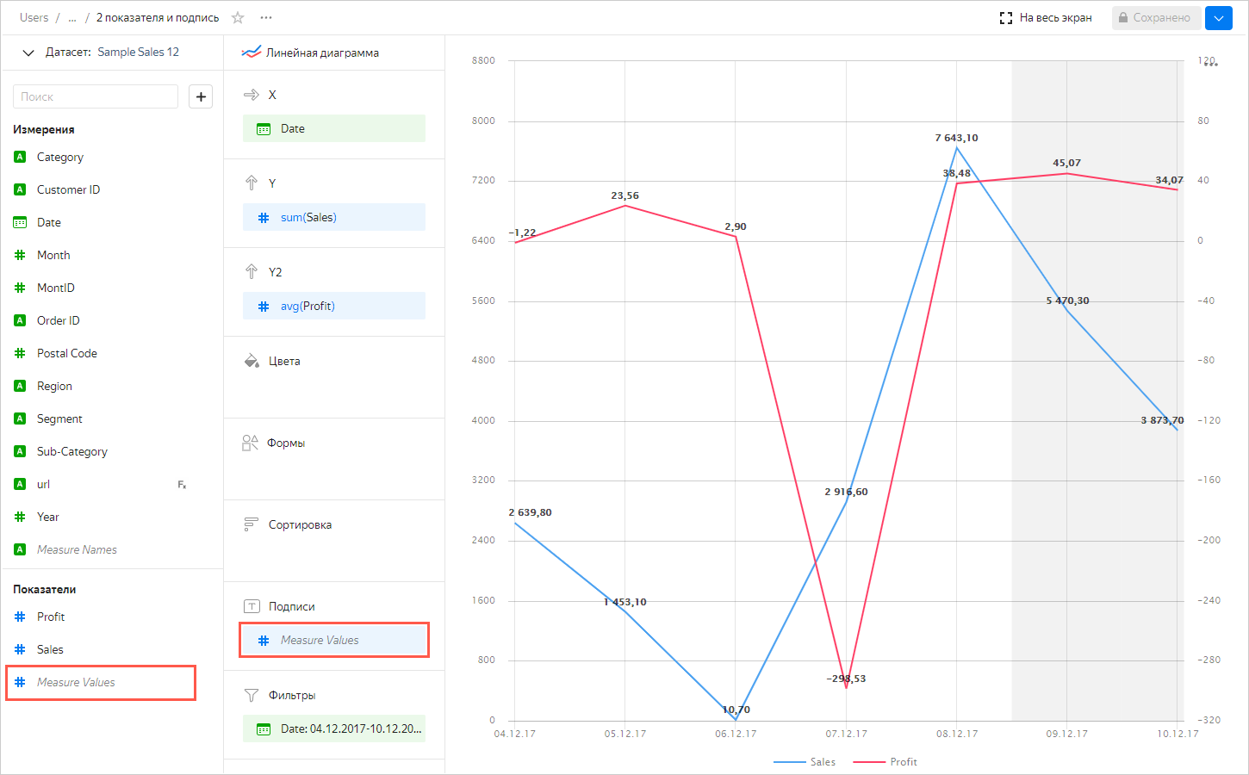
Task: Click the breadcrumb ellipsis item
Action: pos(72,17)
